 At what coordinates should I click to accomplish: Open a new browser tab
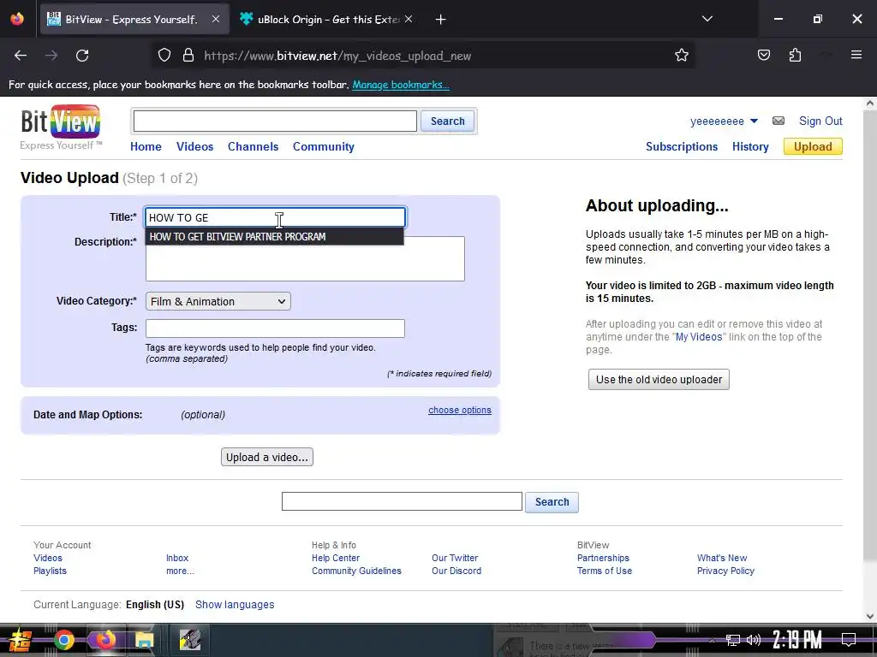[x=441, y=20]
